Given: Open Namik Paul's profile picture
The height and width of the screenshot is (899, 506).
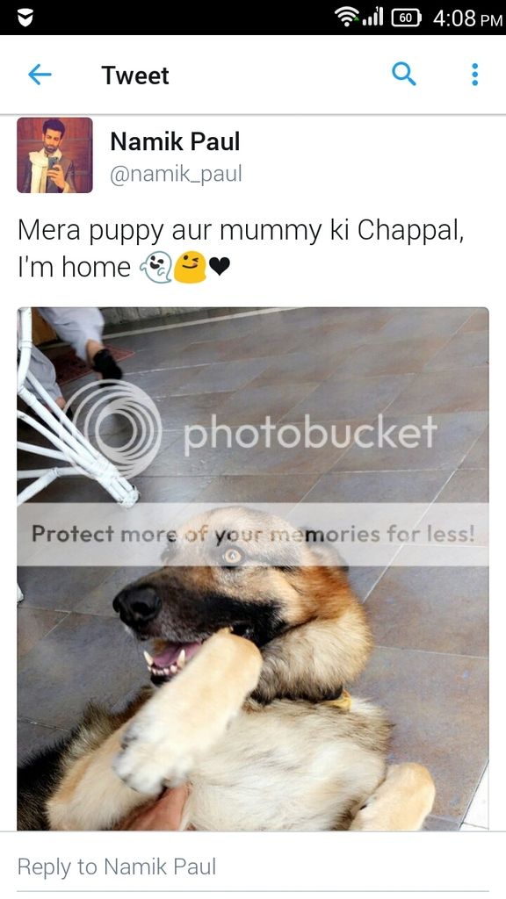Looking at the screenshot, I should [54, 155].
